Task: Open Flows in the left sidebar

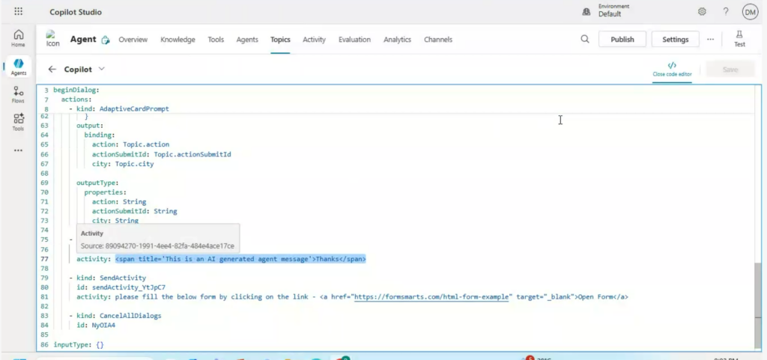Action: pyautogui.click(x=18, y=94)
